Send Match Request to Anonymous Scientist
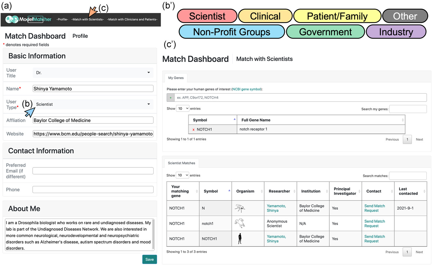This screenshot has width=432, height=265. coord(375,223)
